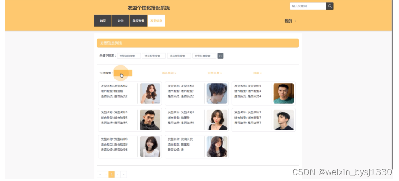Open the 发型名称4 hairstyle photo
The width and height of the screenshot is (399, 181).
pyautogui.click(x=284, y=93)
